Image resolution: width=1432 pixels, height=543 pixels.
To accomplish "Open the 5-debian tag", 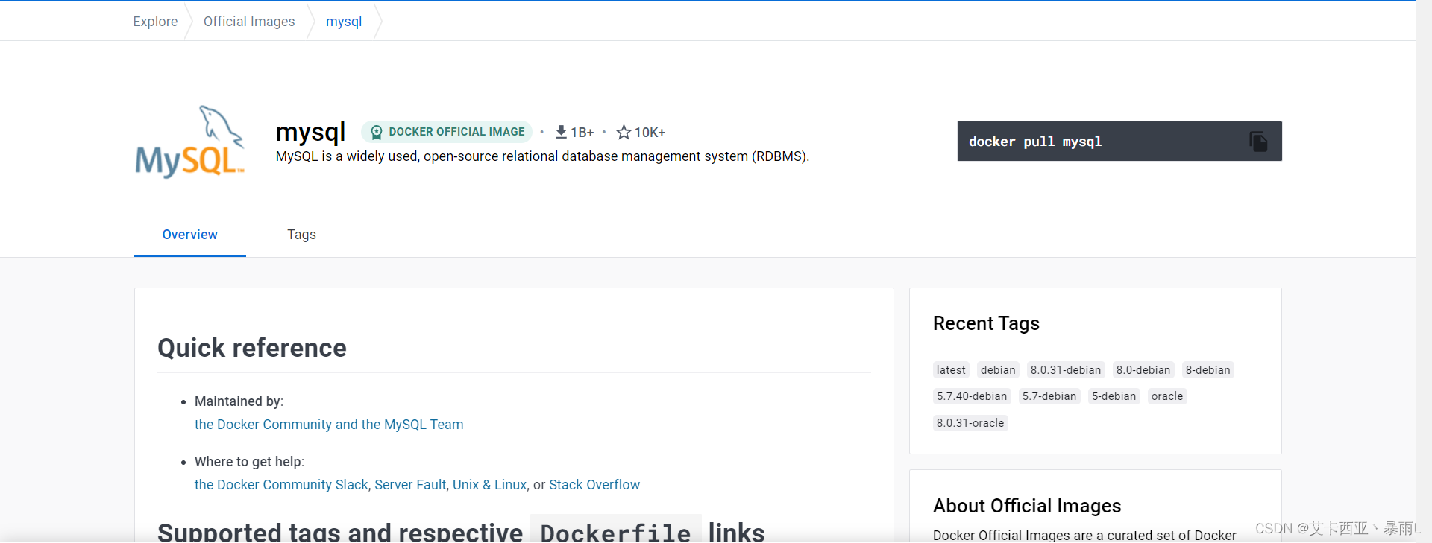I will tap(1114, 396).
